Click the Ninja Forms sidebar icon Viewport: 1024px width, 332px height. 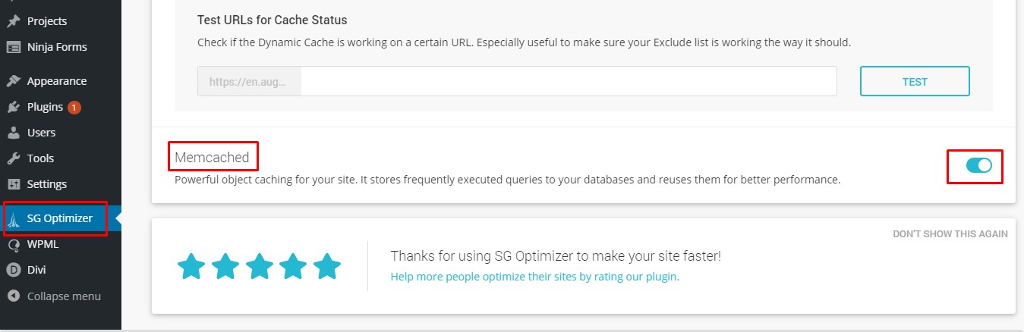click(x=14, y=47)
